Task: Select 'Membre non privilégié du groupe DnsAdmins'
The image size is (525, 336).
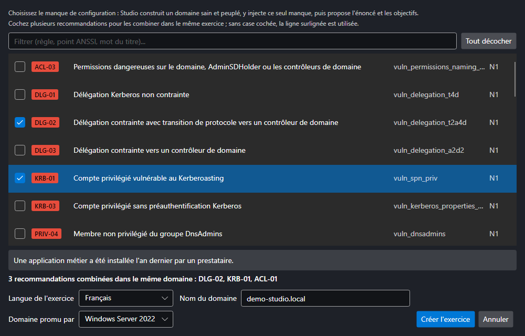Action: [148, 234]
